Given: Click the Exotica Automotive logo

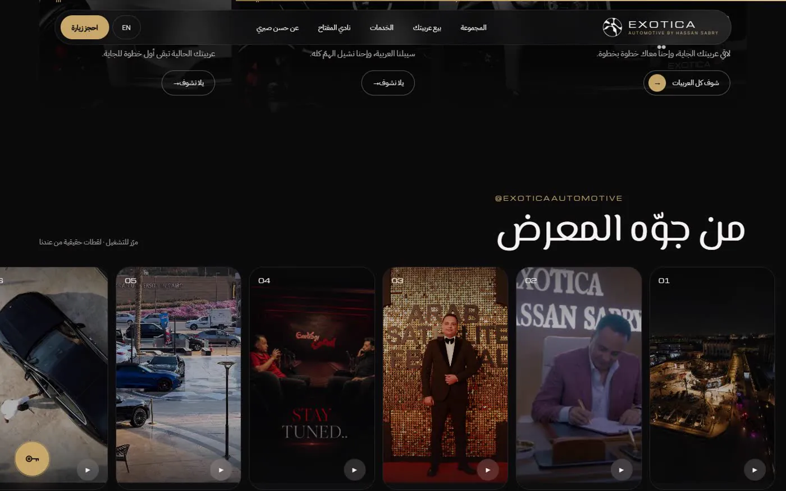Looking at the screenshot, I should click(x=661, y=27).
